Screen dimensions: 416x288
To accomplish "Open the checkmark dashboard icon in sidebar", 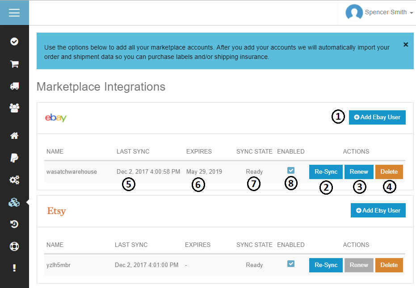I will (x=14, y=42).
